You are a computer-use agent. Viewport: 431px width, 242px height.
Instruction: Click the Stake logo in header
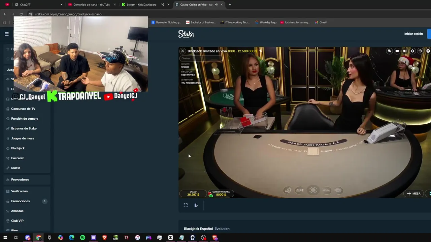coord(186,34)
